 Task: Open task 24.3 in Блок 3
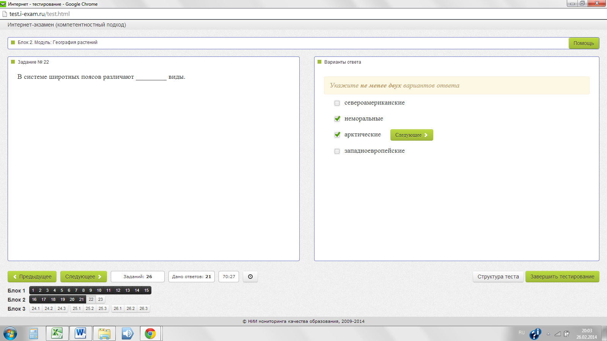click(x=61, y=308)
